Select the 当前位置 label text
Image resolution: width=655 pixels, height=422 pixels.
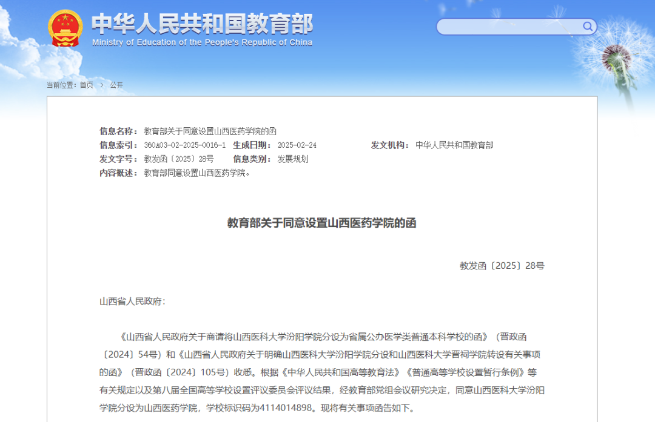(61, 85)
